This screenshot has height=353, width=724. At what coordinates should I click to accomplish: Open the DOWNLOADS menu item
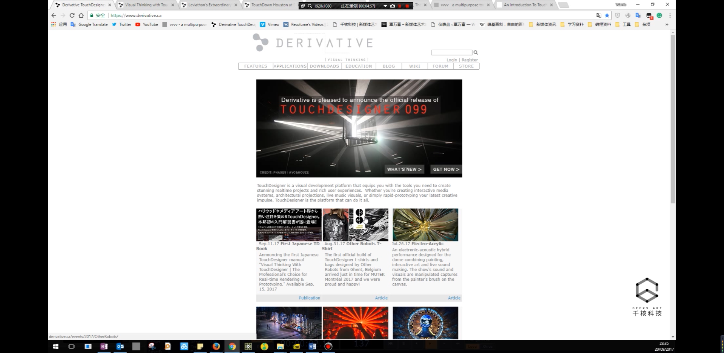(x=324, y=66)
